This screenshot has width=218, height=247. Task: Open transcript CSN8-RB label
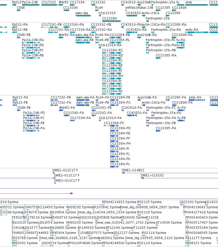click(x=24, y=35)
